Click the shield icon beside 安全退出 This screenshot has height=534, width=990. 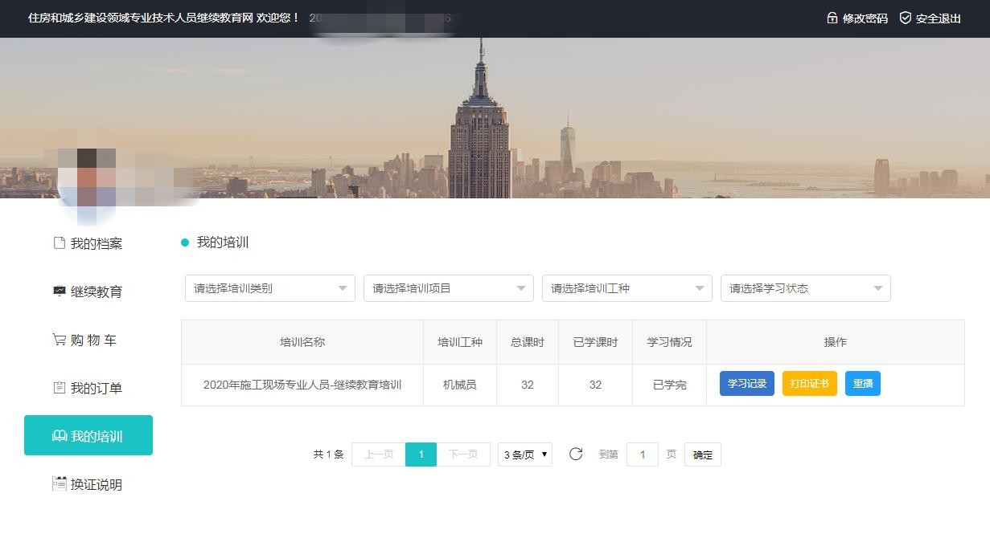906,18
